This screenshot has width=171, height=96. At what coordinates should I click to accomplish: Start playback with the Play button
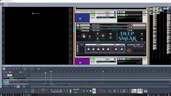pos(94,91)
